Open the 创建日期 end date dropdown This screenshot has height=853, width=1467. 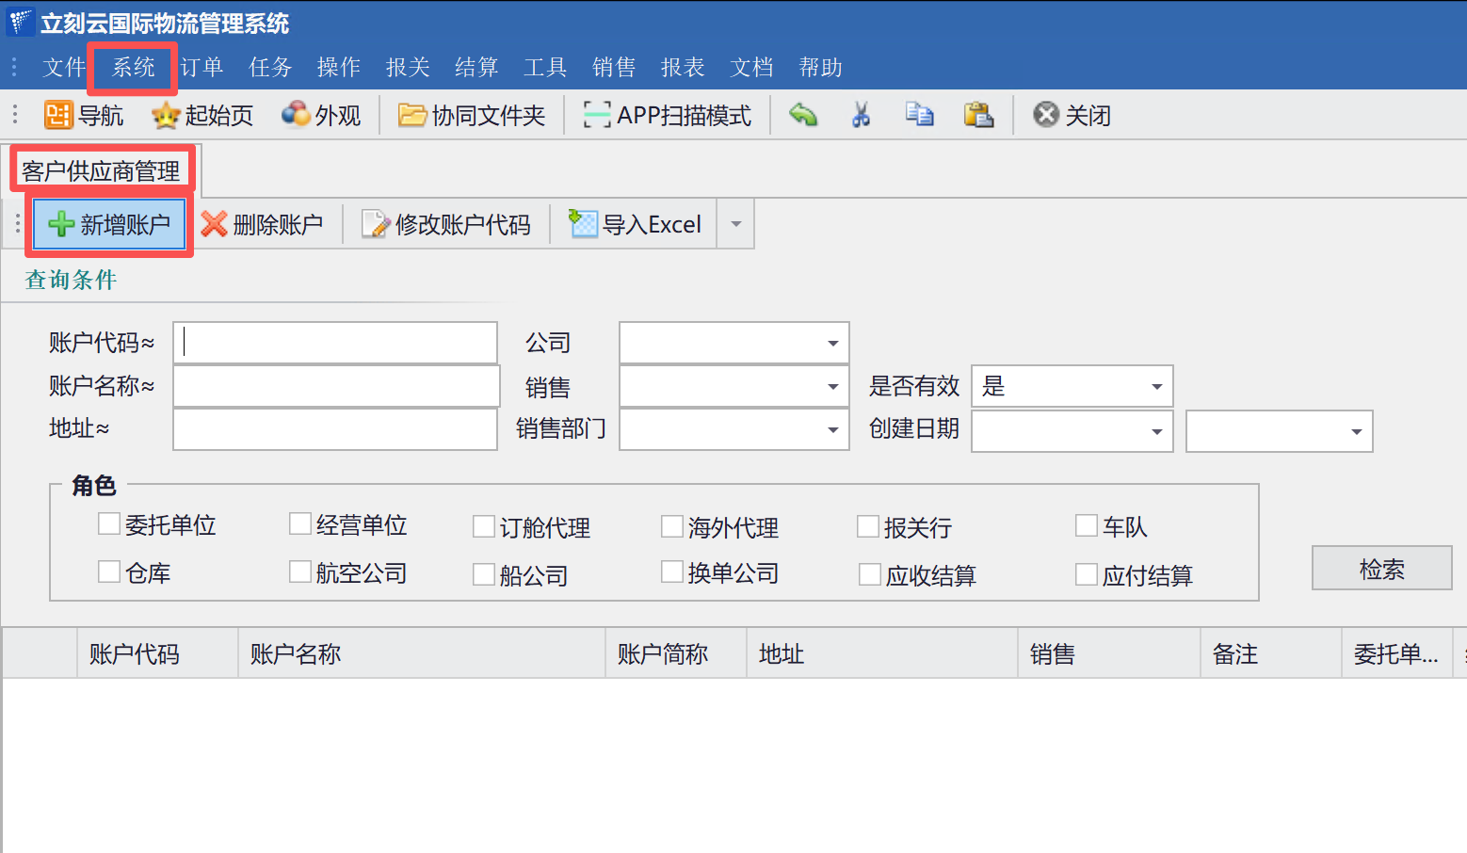[x=1356, y=431]
